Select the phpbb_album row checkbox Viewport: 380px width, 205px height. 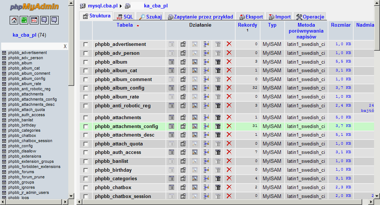point(86,62)
